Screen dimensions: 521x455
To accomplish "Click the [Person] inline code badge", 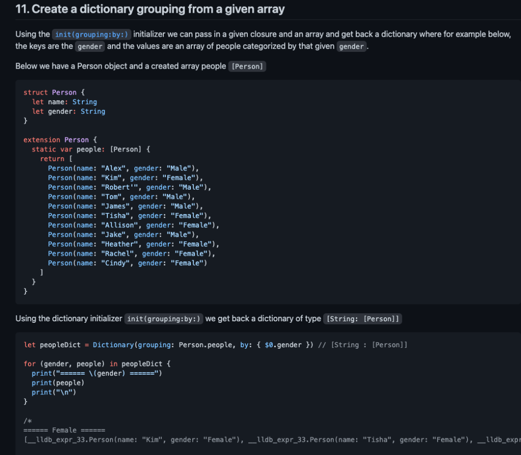I will (247, 67).
